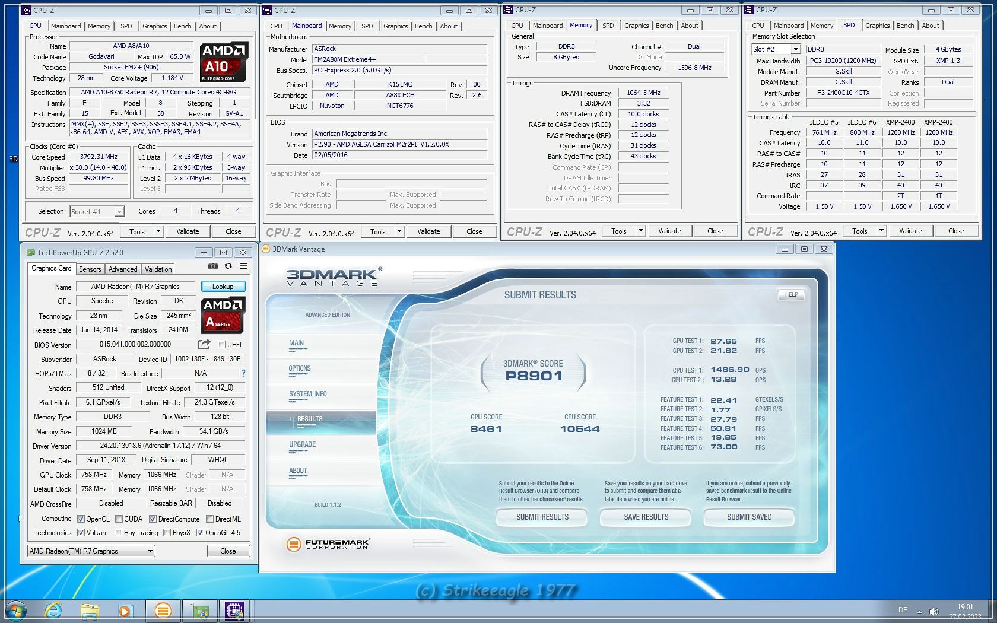Click the Futuremark Corporation logo
The height and width of the screenshot is (623, 997).
(x=328, y=543)
